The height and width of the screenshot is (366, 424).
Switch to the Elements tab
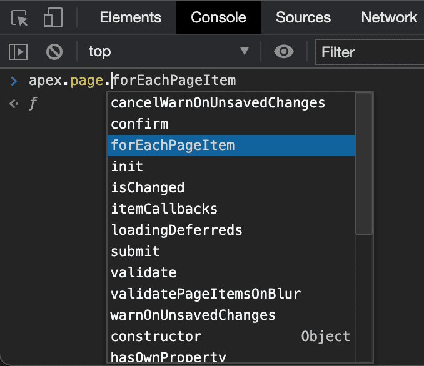(x=130, y=17)
